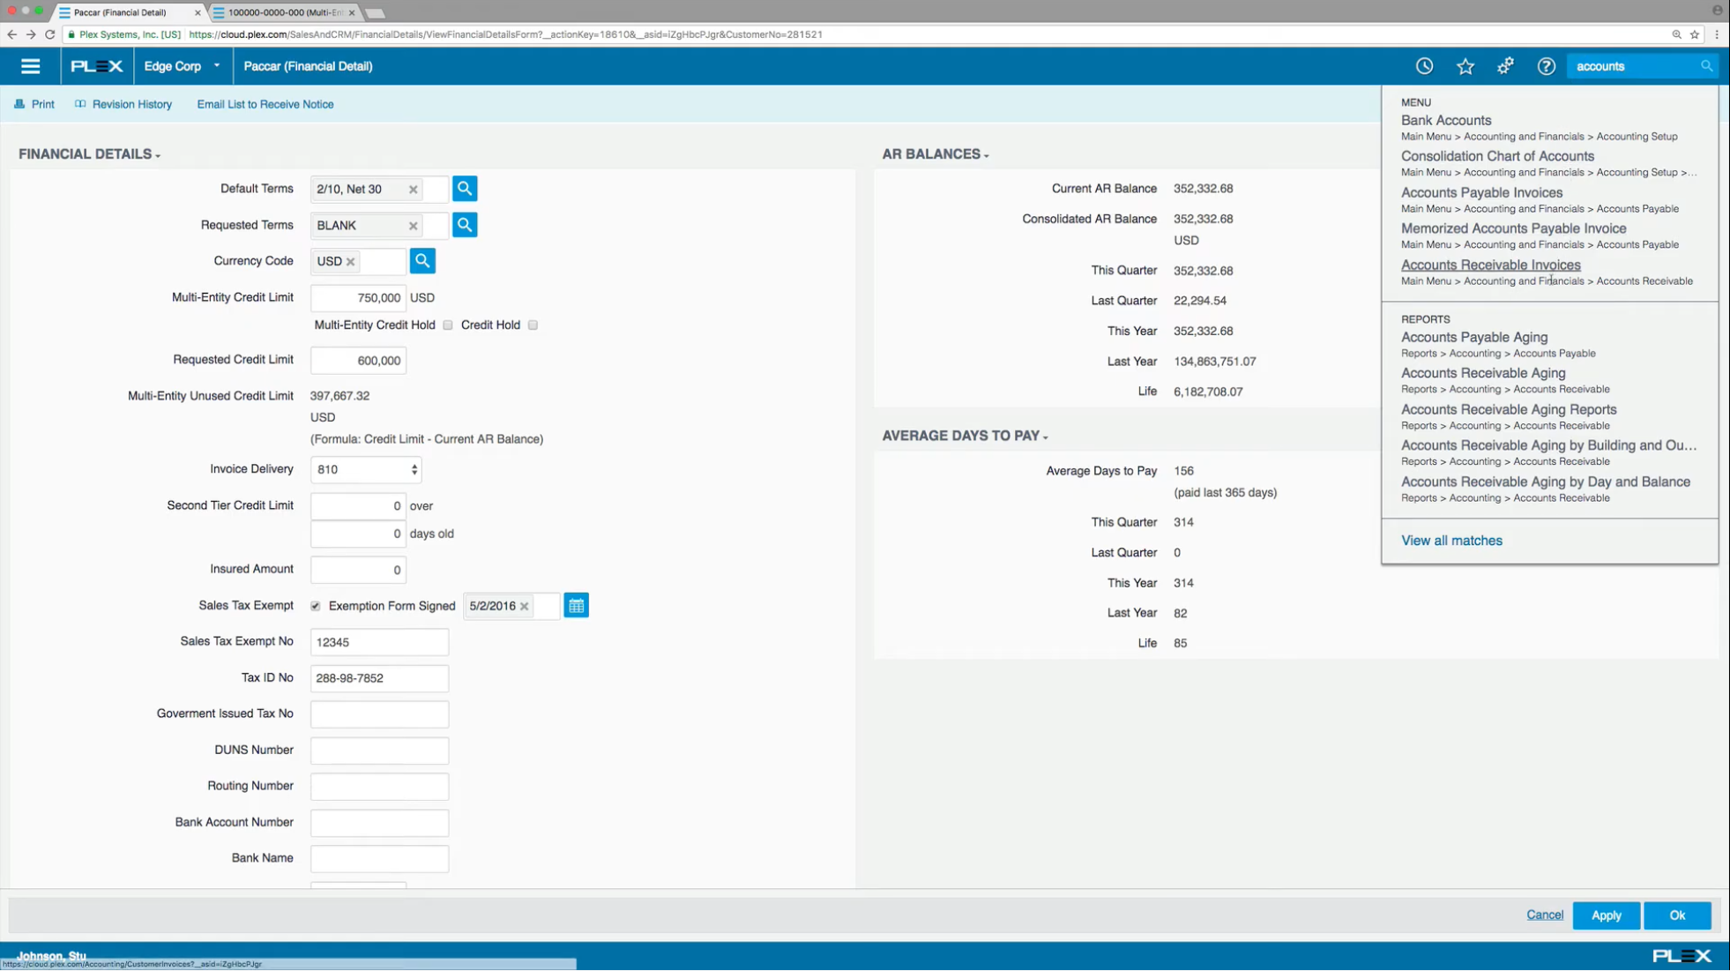Open the Exemption Form Signed calendar picker

coord(577,605)
